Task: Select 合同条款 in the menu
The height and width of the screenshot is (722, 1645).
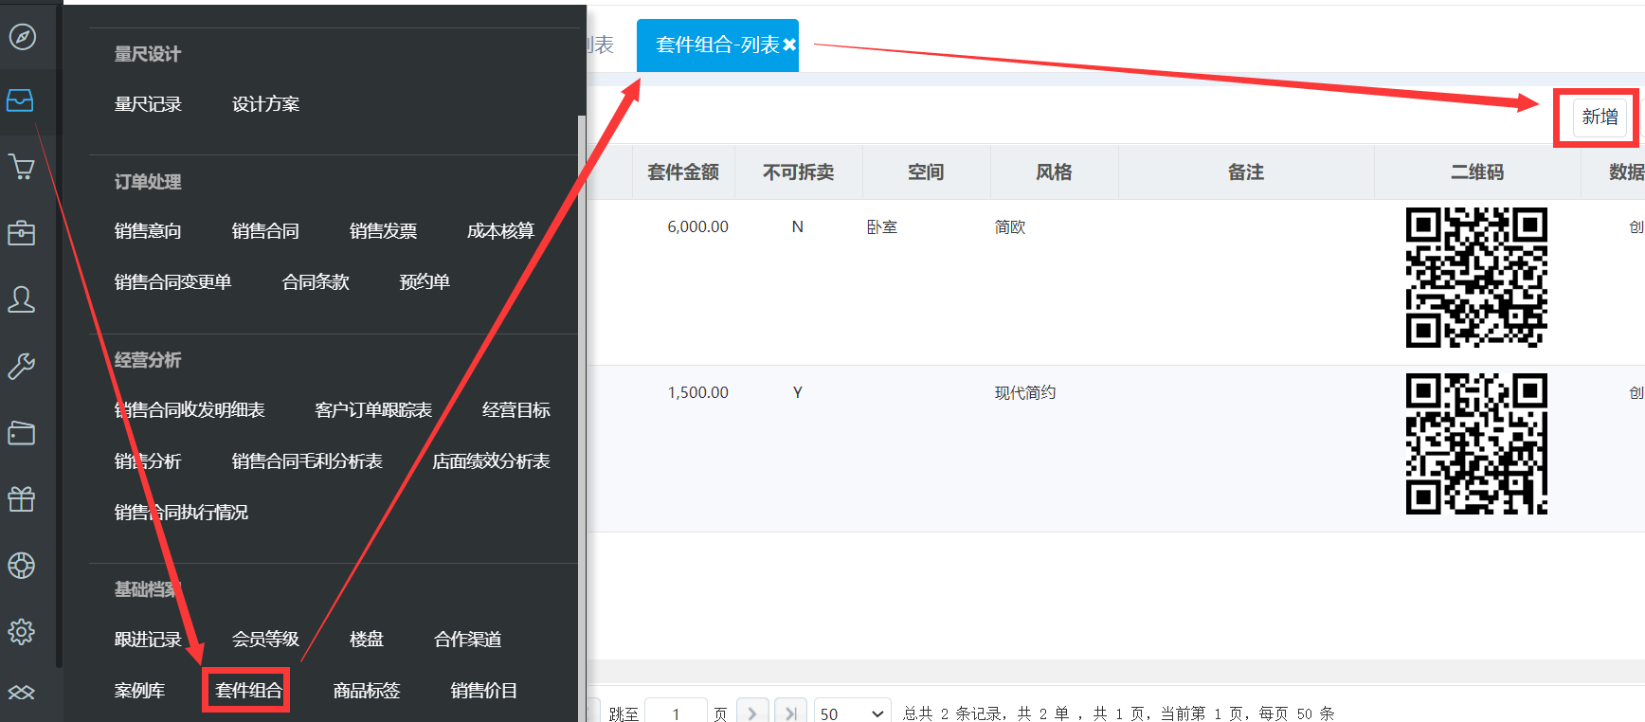Action: pos(316,282)
